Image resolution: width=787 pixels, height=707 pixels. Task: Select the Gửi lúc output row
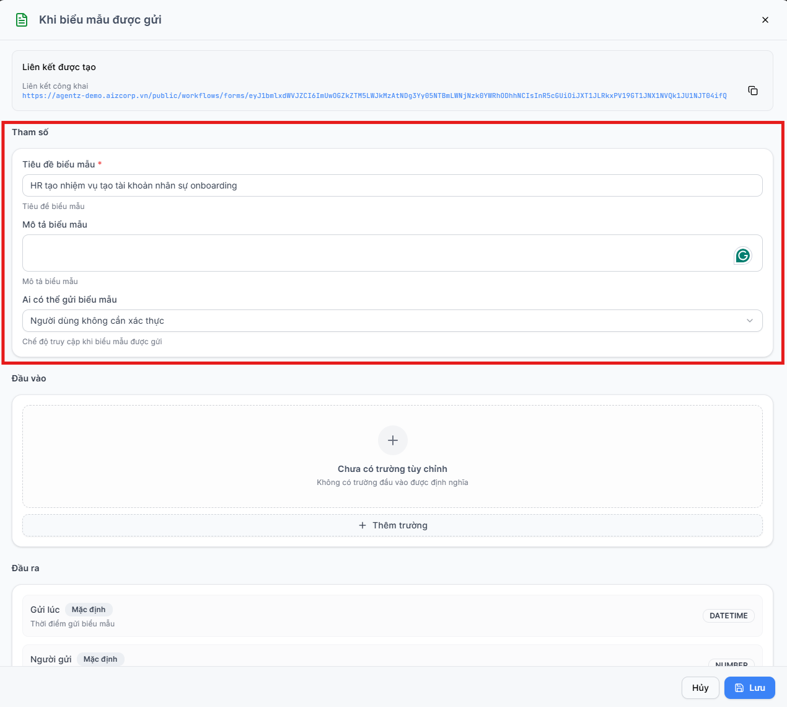(x=392, y=616)
